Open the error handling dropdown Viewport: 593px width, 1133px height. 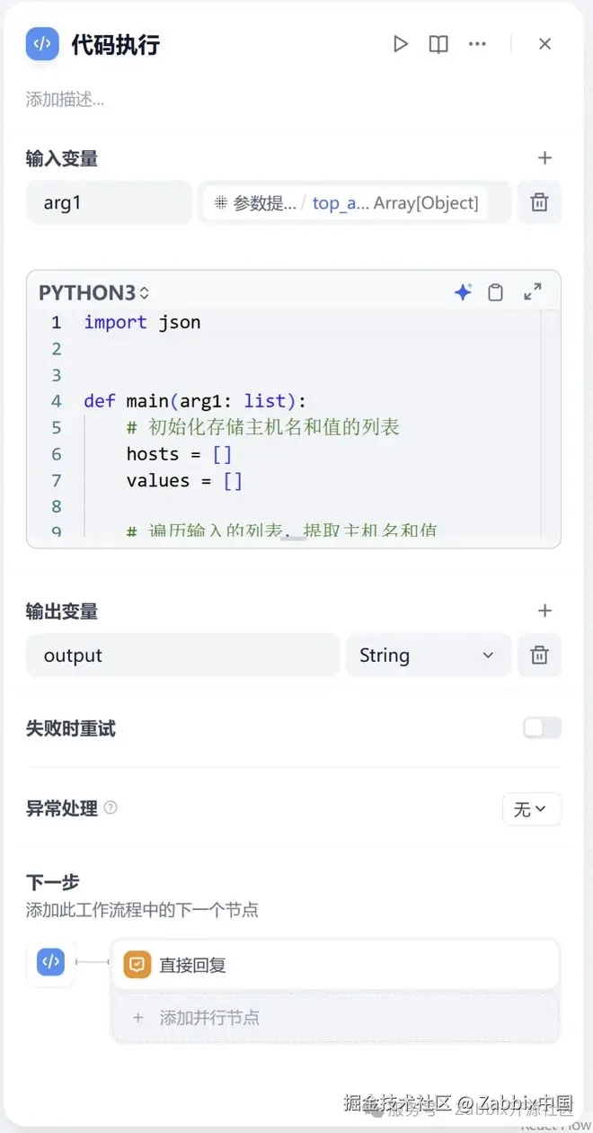(x=531, y=809)
